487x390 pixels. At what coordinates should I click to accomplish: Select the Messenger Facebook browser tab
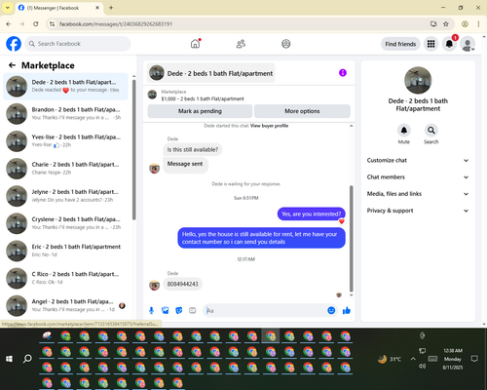click(x=59, y=8)
